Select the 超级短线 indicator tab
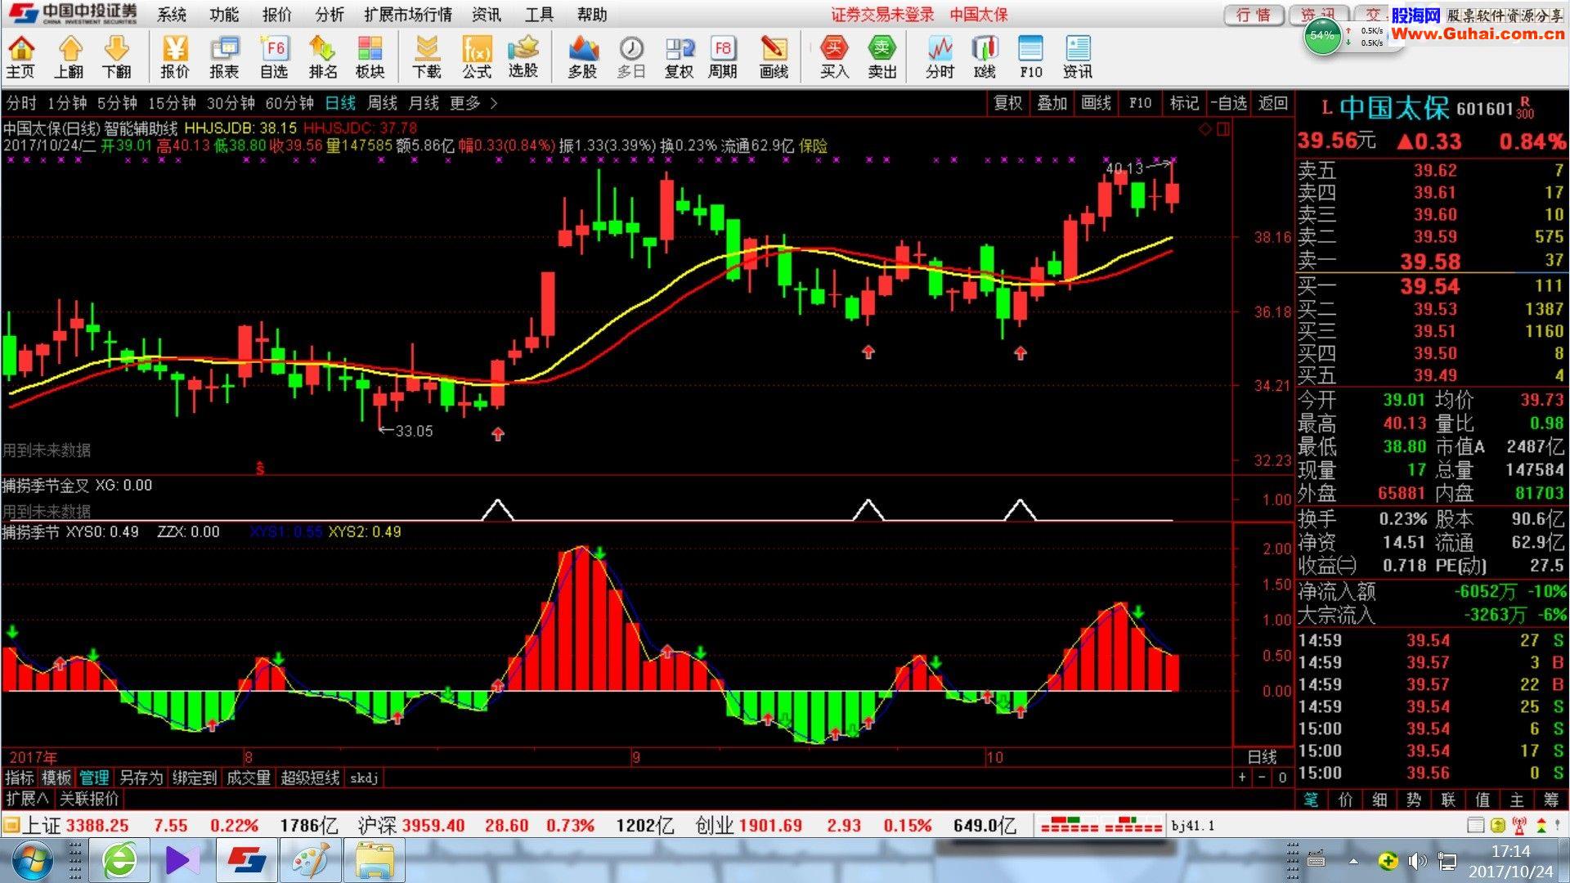 tap(310, 778)
